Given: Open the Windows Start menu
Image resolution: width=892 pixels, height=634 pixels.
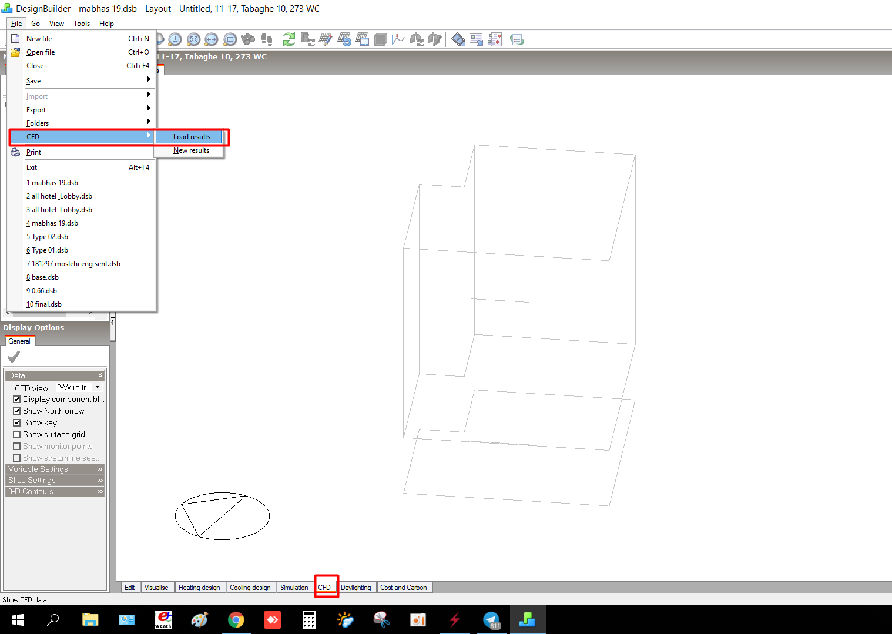Looking at the screenshot, I should (18, 620).
